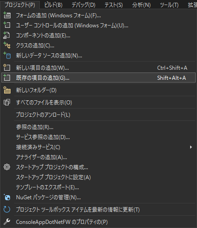The height and width of the screenshot is (228, 197).
Task: Click the startup project gear icon
Action: tap(7, 167)
